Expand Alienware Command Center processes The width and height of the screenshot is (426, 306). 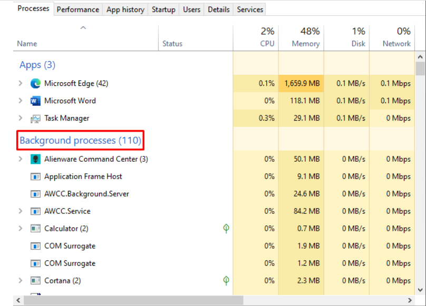pyautogui.click(x=21, y=159)
